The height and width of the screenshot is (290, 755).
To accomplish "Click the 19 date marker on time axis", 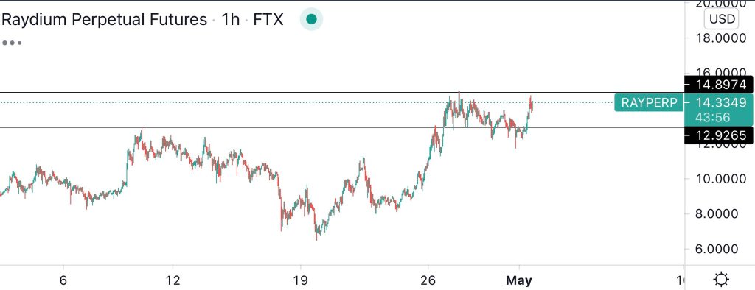I will [x=300, y=280].
